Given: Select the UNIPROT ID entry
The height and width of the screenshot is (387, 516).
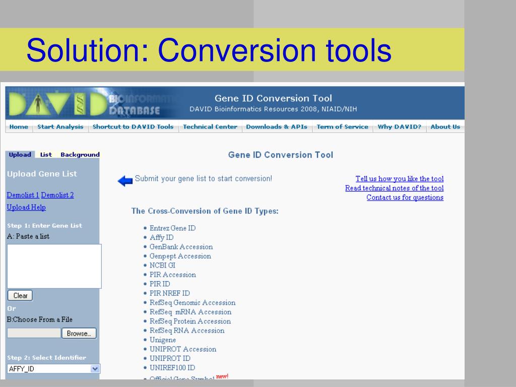Looking at the screenshot, I should pos(170,358).
